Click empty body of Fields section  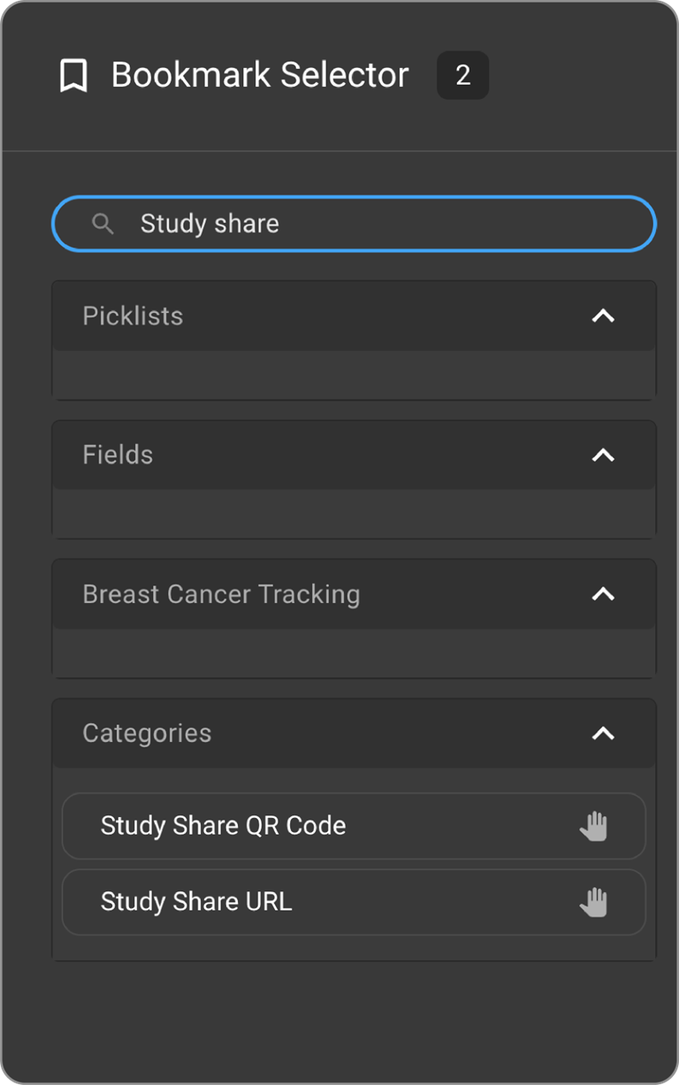pyautogui.click(x=354, y=513)
